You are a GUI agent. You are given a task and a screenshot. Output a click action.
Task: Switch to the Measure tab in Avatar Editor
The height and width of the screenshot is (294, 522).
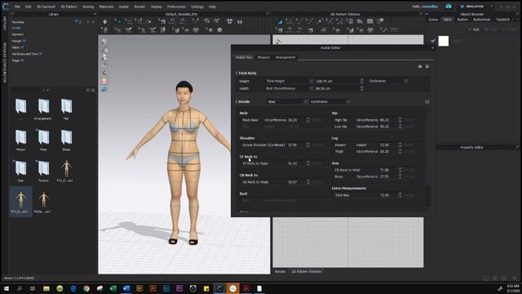click(263, 57)
